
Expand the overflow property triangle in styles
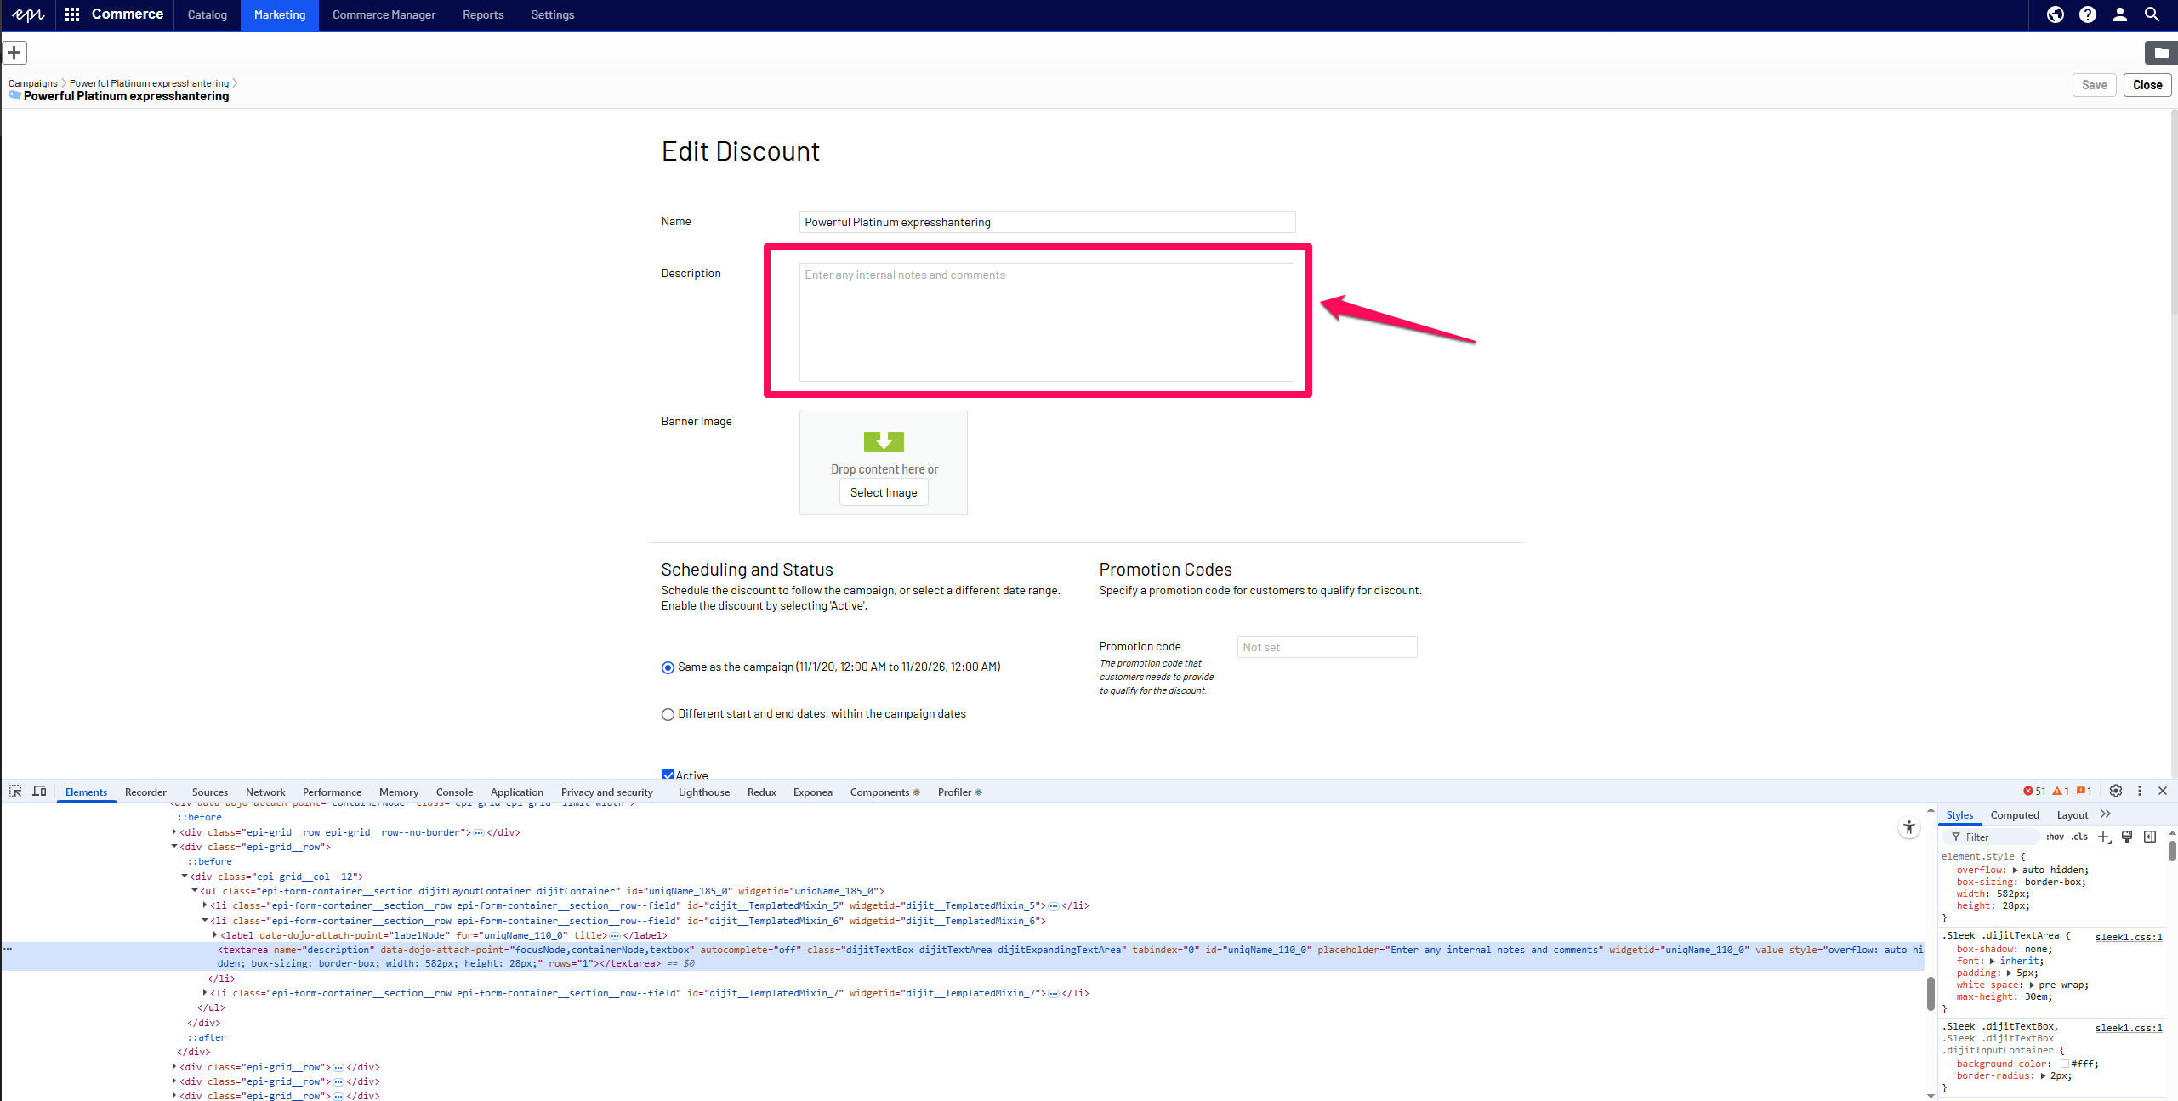[x=2015, y=871]
